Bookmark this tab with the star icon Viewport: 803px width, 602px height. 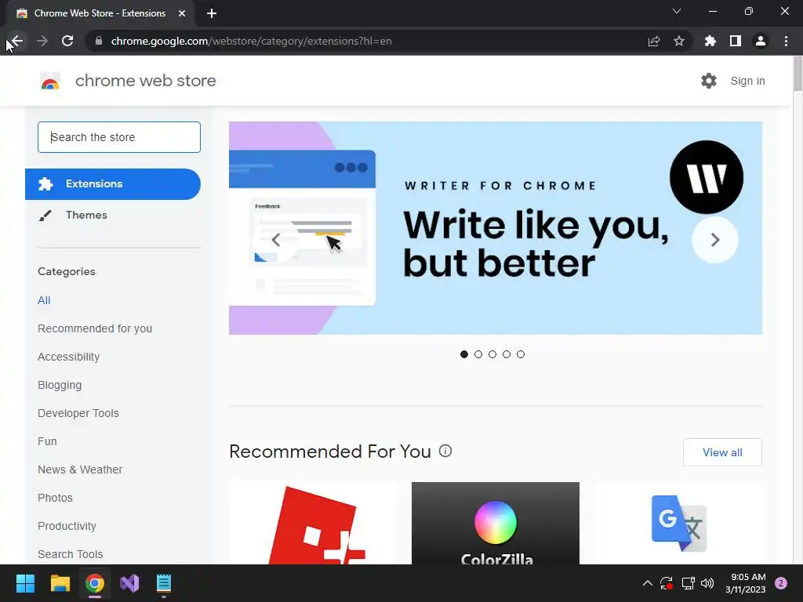tap(679, 41)
